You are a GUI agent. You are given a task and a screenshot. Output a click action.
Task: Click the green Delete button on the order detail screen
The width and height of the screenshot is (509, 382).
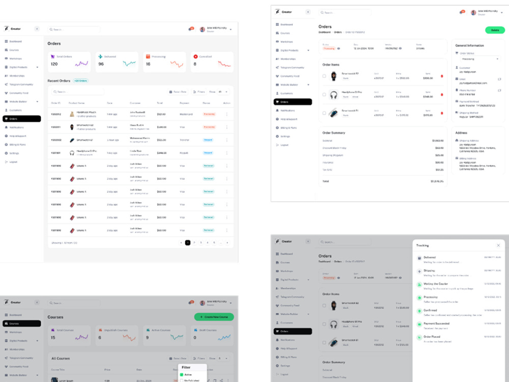(495, 30)
